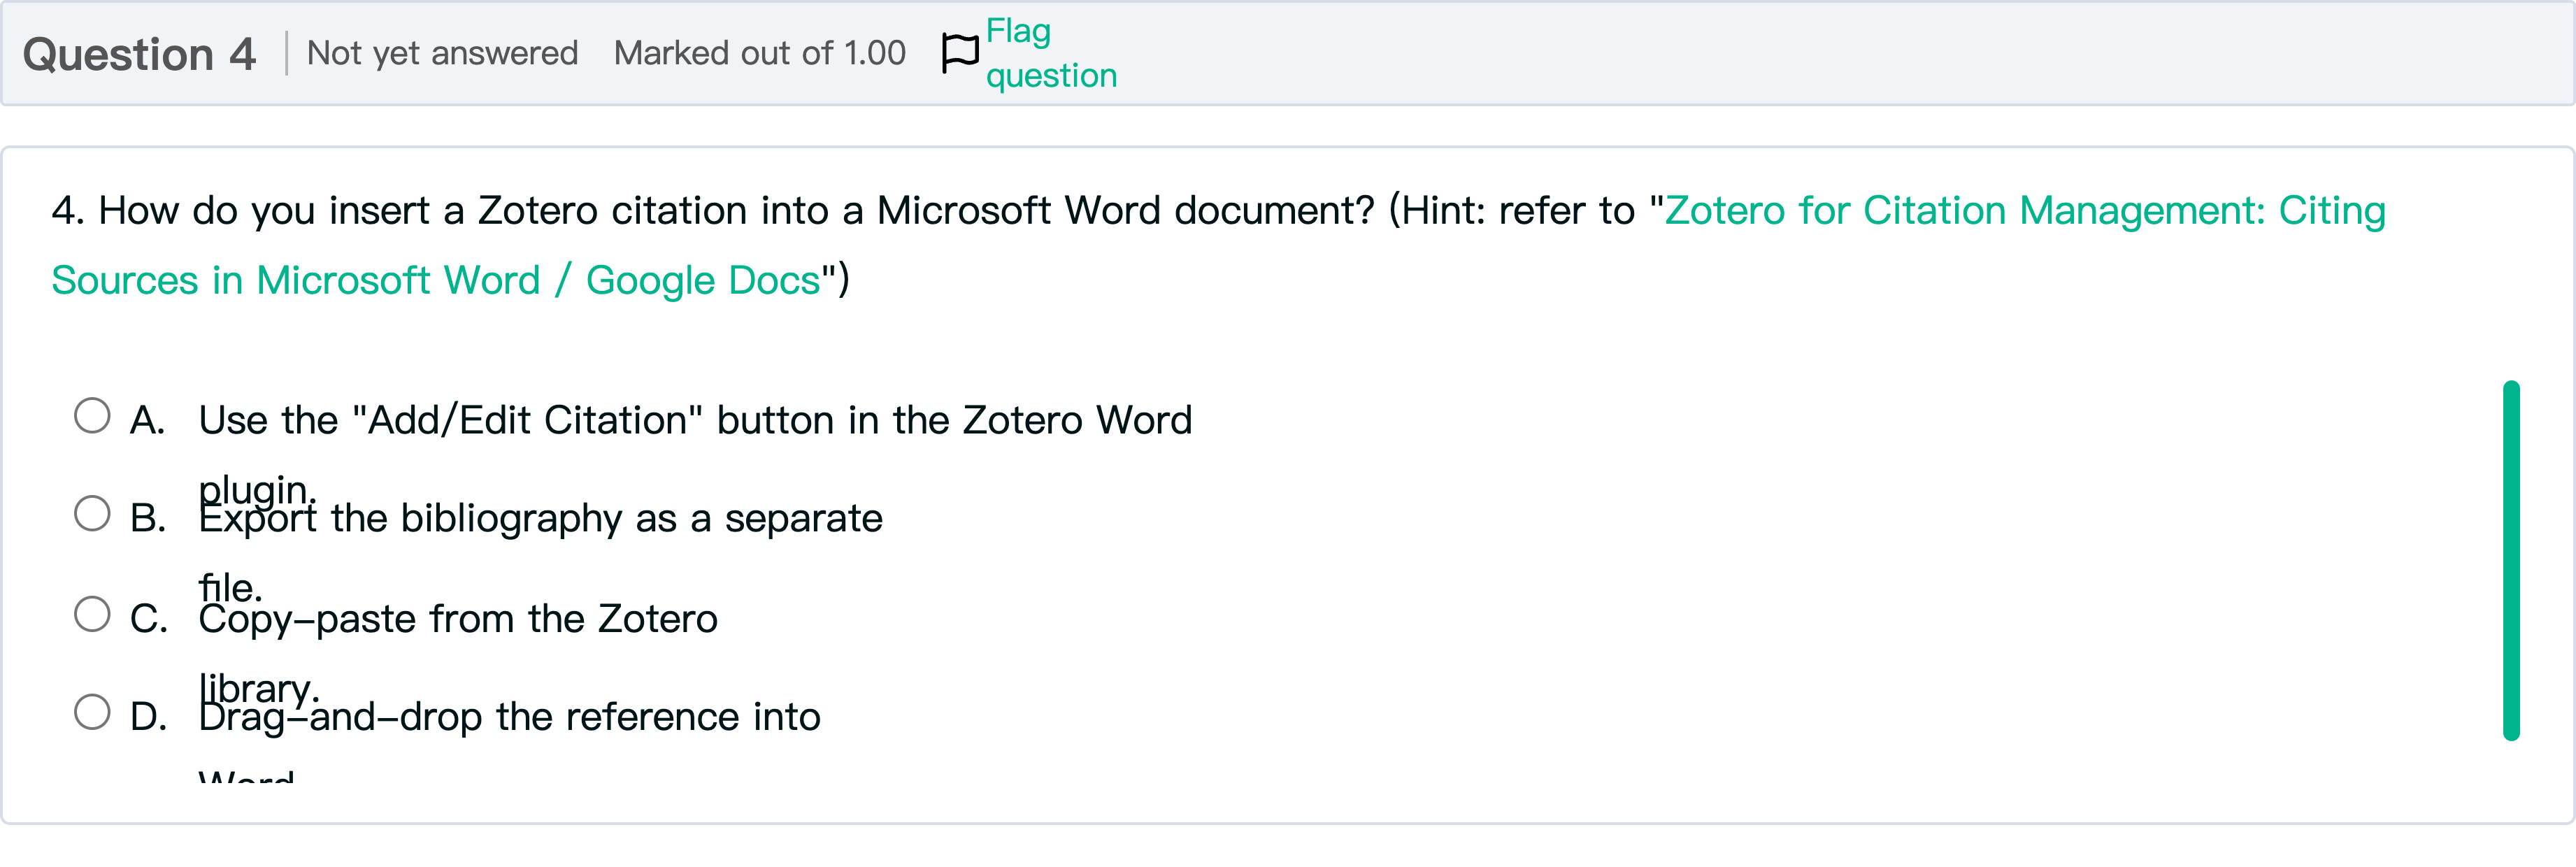Viewport: 2576px width, 867px height.
Task: Click the "D." option letter label
Action: [x=148, y=717]
